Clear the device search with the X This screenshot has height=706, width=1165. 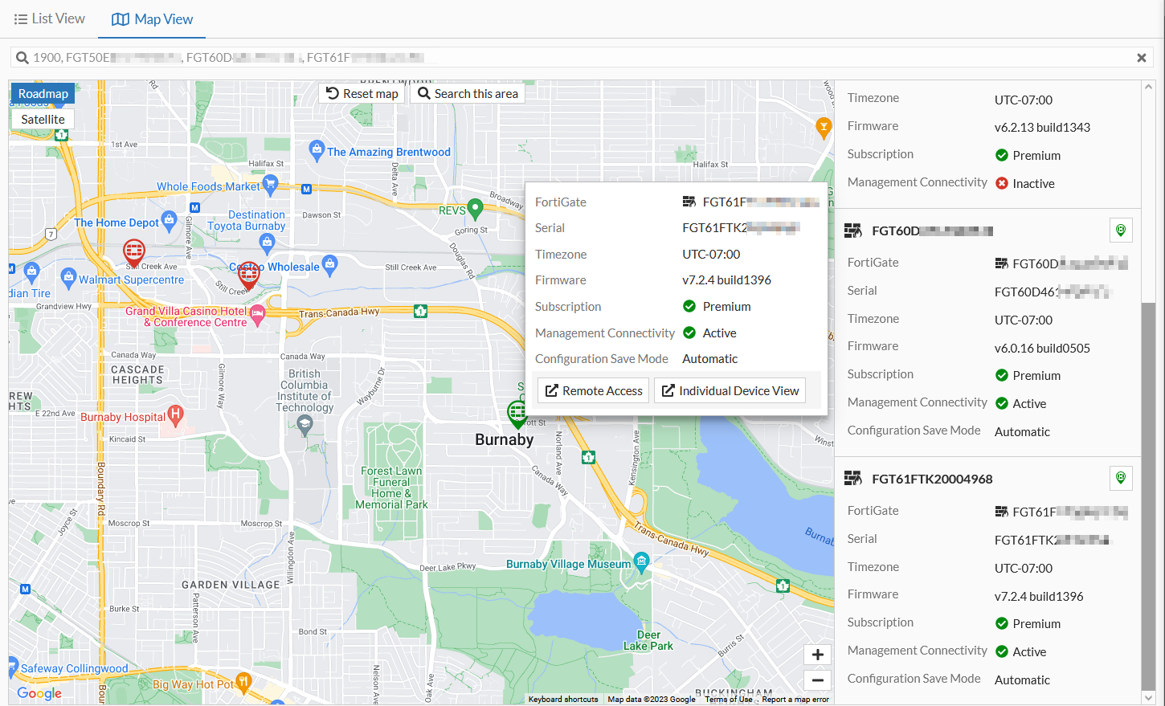tap(1141, 58)
